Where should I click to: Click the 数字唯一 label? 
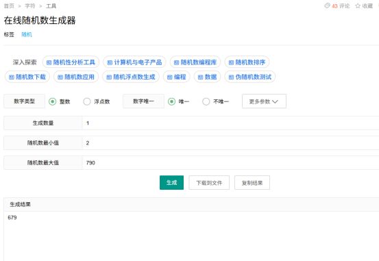point(143,101)
